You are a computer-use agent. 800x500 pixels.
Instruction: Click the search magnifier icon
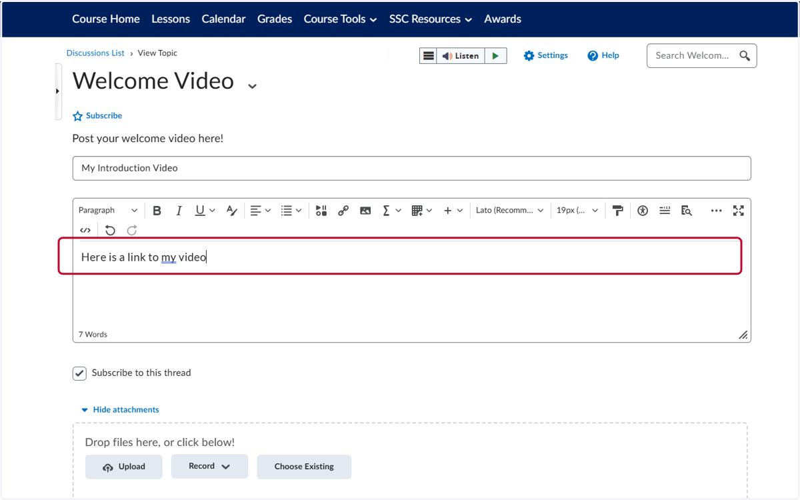point(745,56)
